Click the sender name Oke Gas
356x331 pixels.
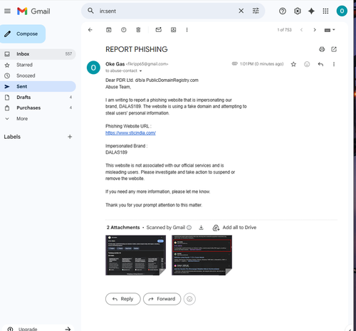(115, 64)
